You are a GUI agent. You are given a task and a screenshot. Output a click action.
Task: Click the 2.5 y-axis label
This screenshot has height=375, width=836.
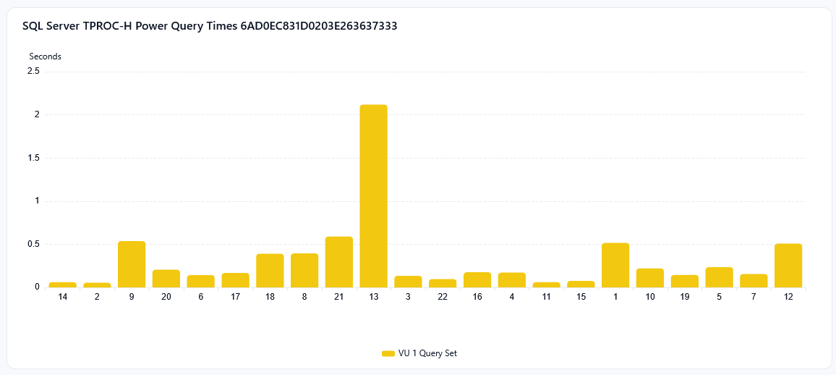[33, 72]
